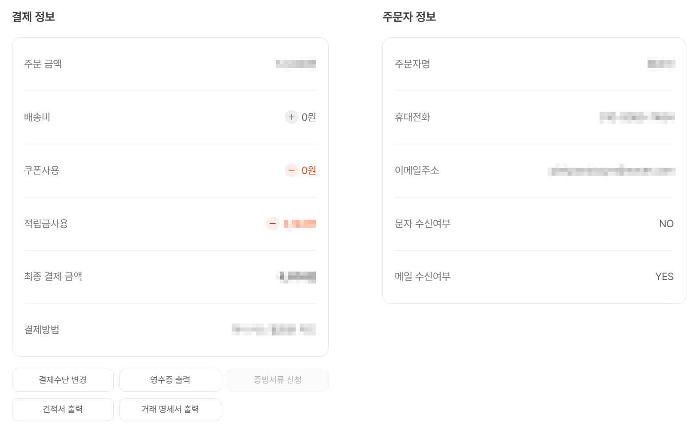Select the 결제수단 변경 button

(x=63, y=380)
